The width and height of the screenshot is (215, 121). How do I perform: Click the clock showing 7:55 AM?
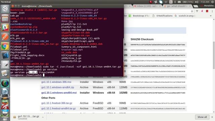(205, 2)
